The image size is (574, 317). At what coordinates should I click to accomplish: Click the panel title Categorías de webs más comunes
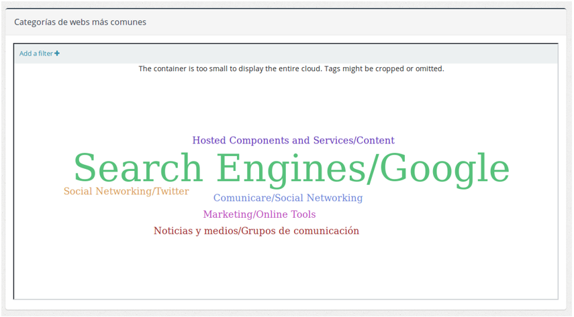80,22
